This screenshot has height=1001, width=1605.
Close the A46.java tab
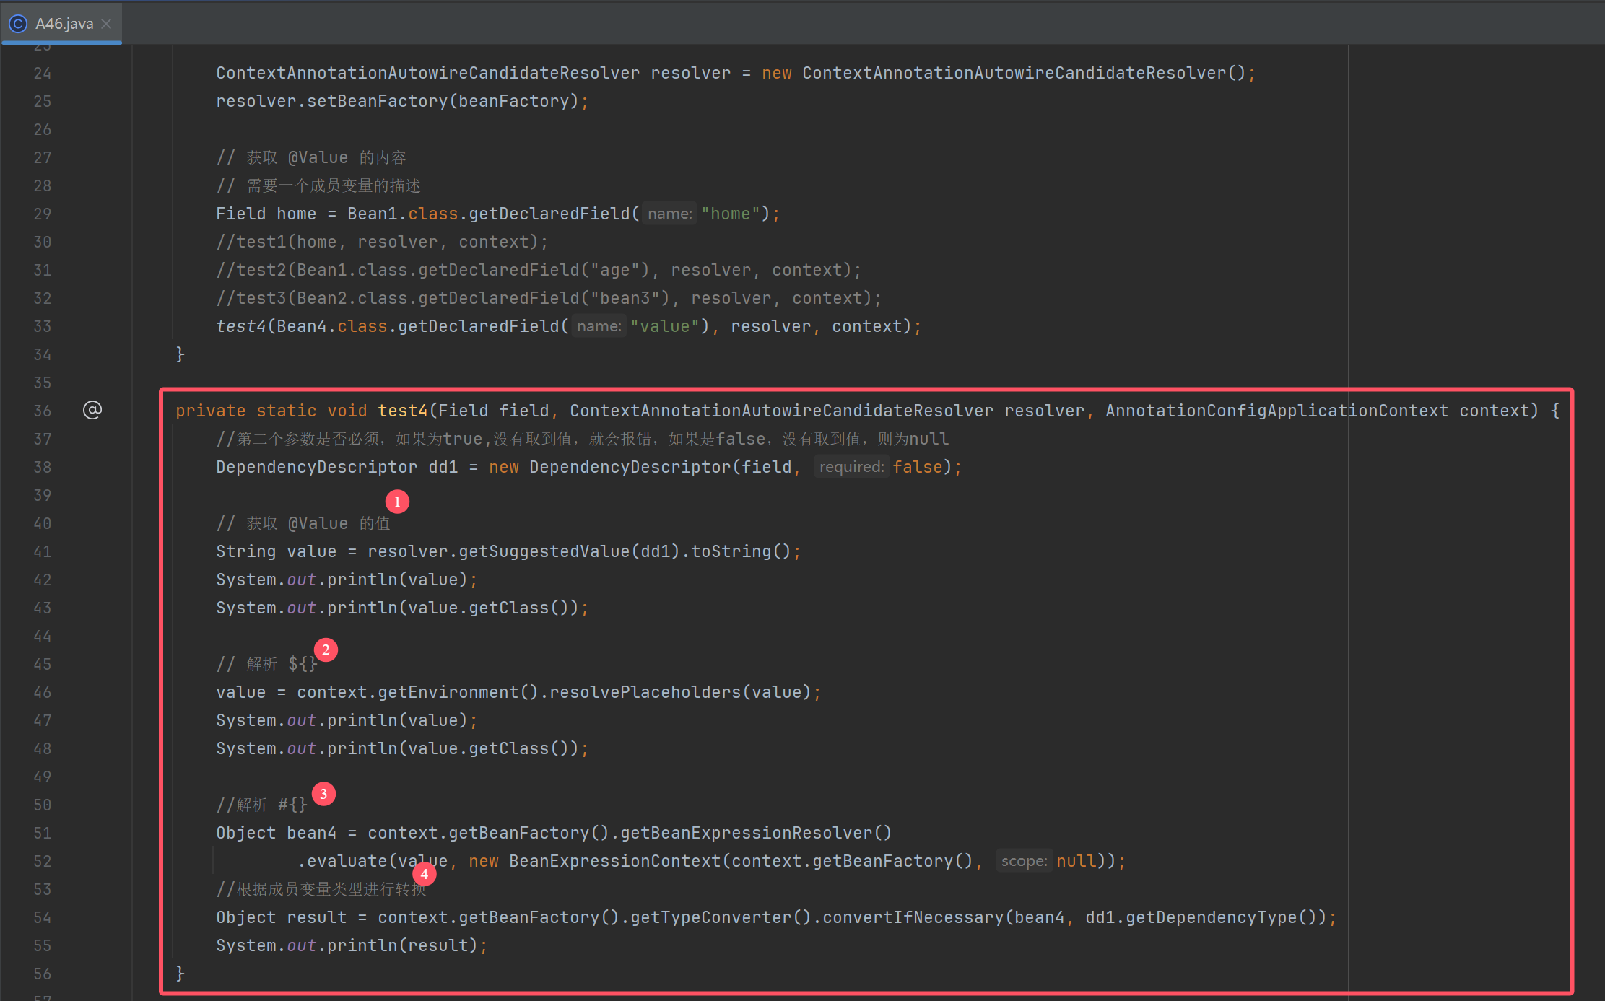107,24
